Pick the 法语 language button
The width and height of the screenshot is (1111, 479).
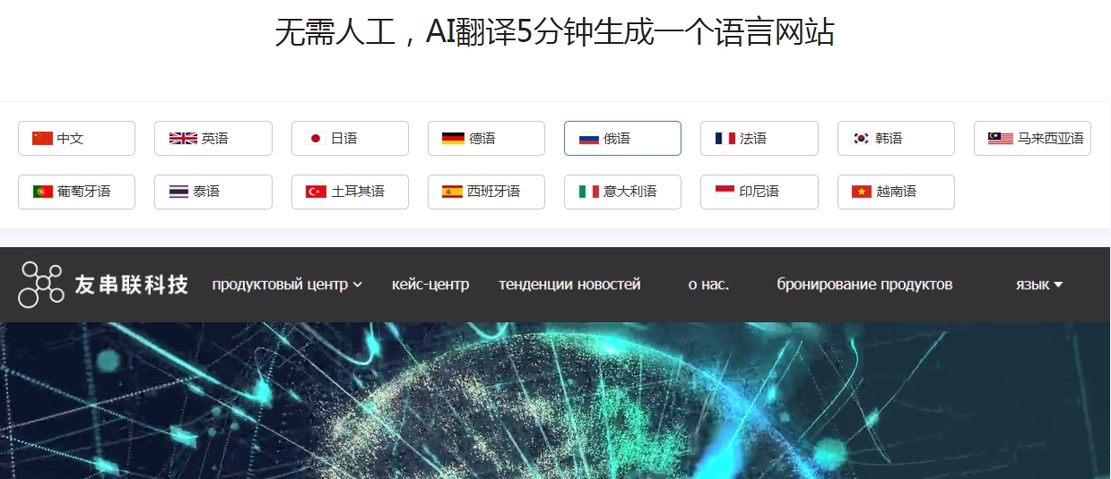coord(759,139)
